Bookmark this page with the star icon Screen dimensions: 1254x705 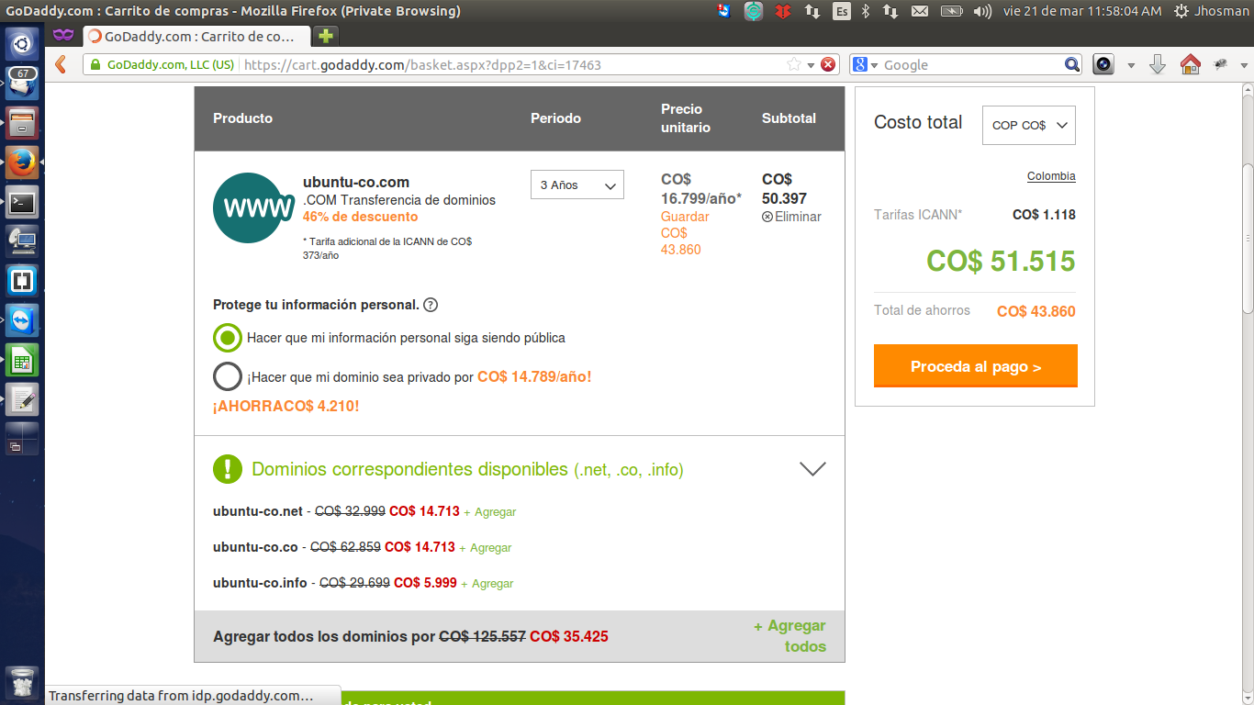pyautogui.click(x=794, y=64)
